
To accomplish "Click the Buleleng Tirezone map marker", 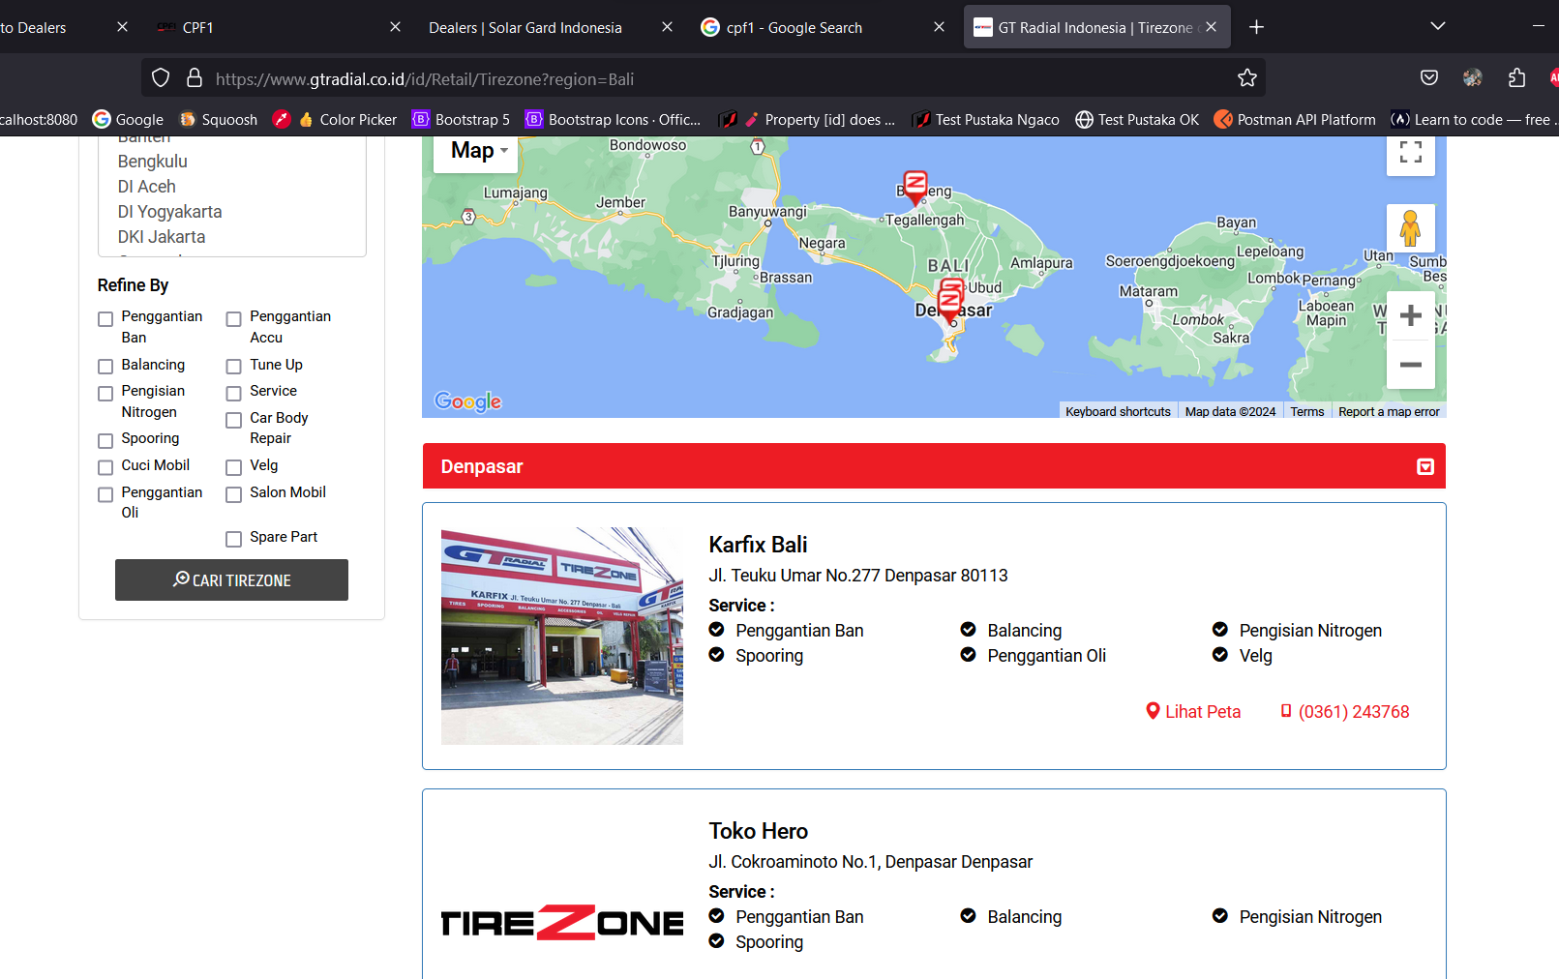I will 914,185.
